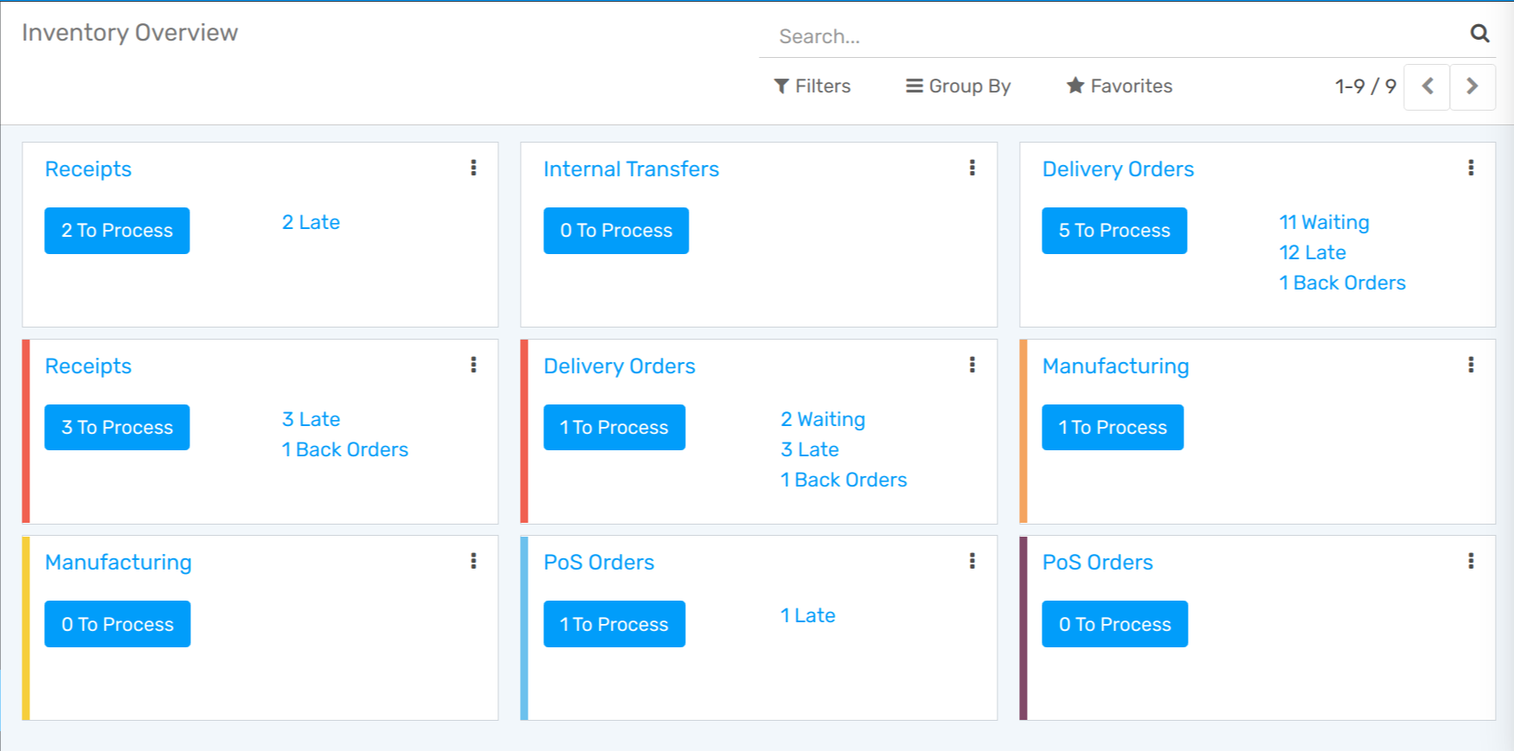1514x751 pixels.
Task: Go to the previous page arrow
Action: coord(1427,86)
